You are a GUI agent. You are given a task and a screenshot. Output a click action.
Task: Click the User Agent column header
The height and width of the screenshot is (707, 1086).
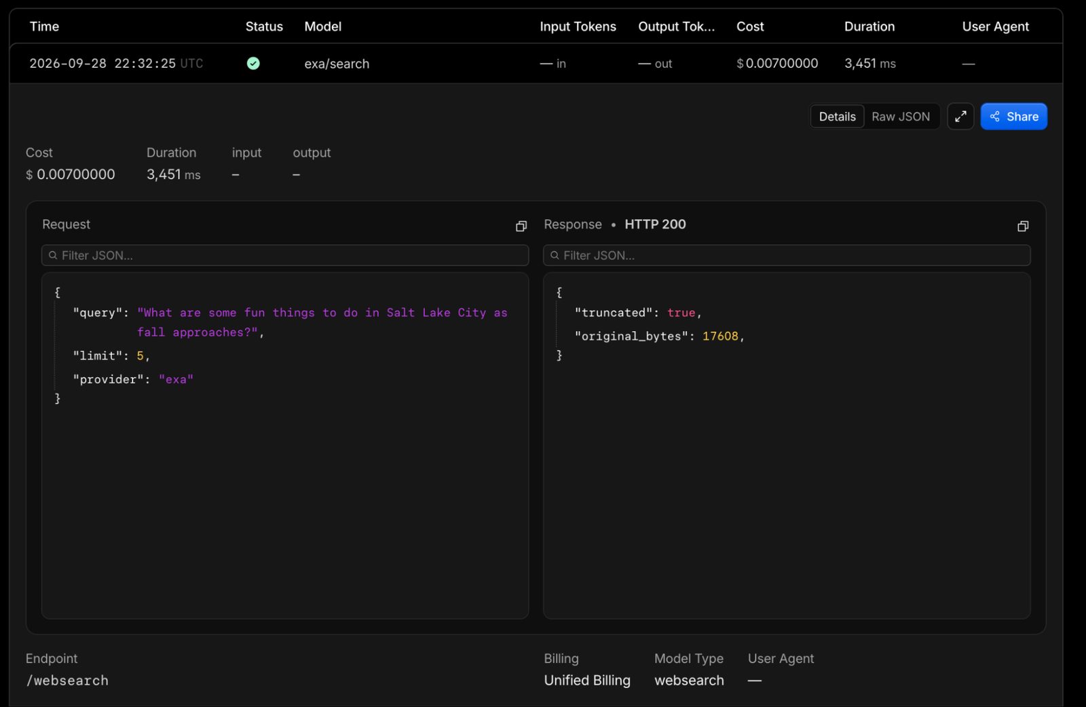point(995,26)
